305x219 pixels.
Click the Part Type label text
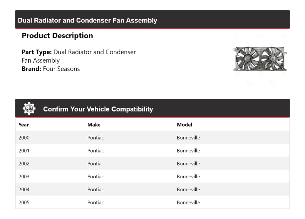tap(37, 52)
